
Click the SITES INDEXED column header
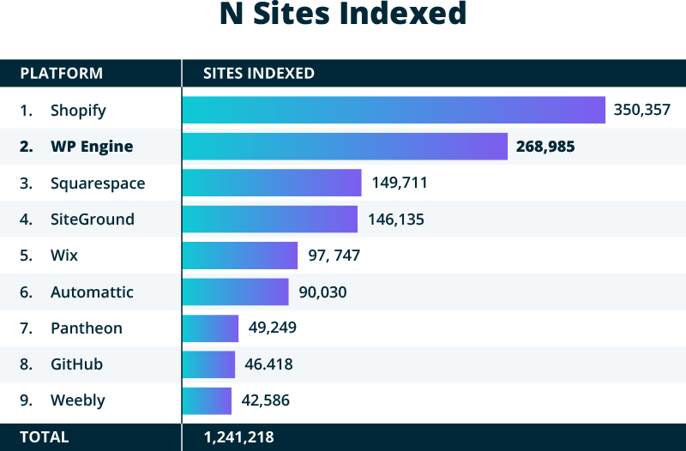pyautogui.click(x=259, y=73)
